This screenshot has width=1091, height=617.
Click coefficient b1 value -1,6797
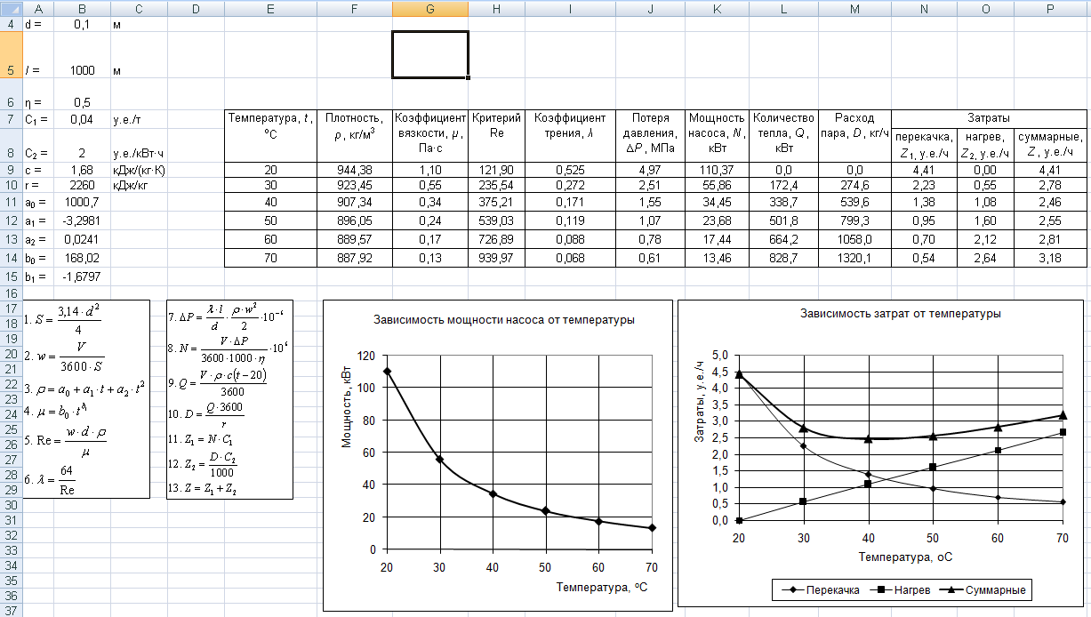pyautogui.click(x=81, y=276)
